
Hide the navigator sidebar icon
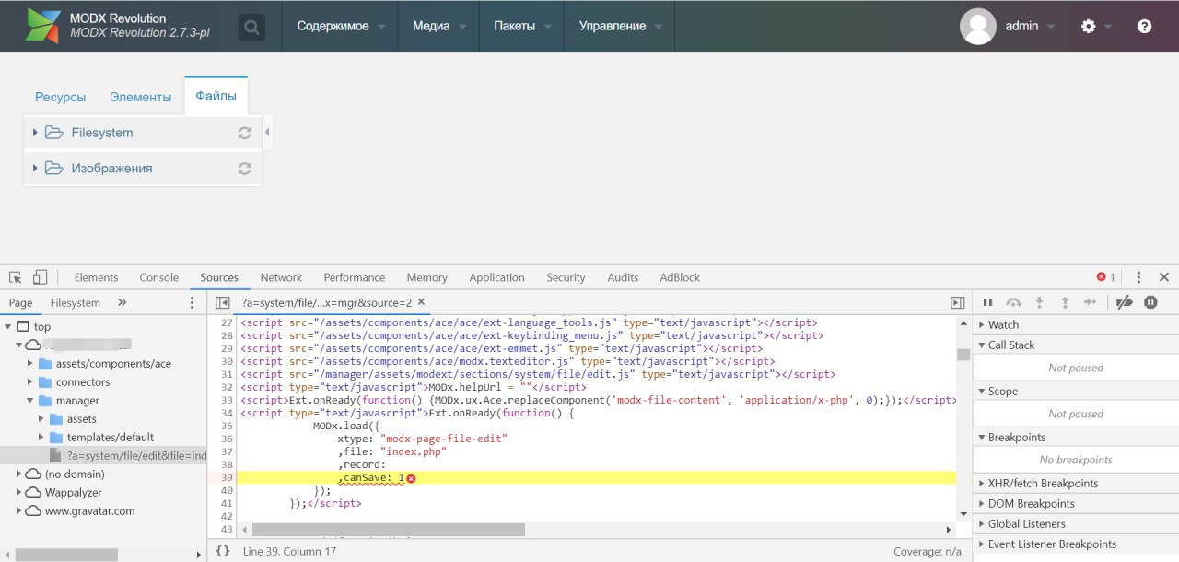(x=222, y=302)
